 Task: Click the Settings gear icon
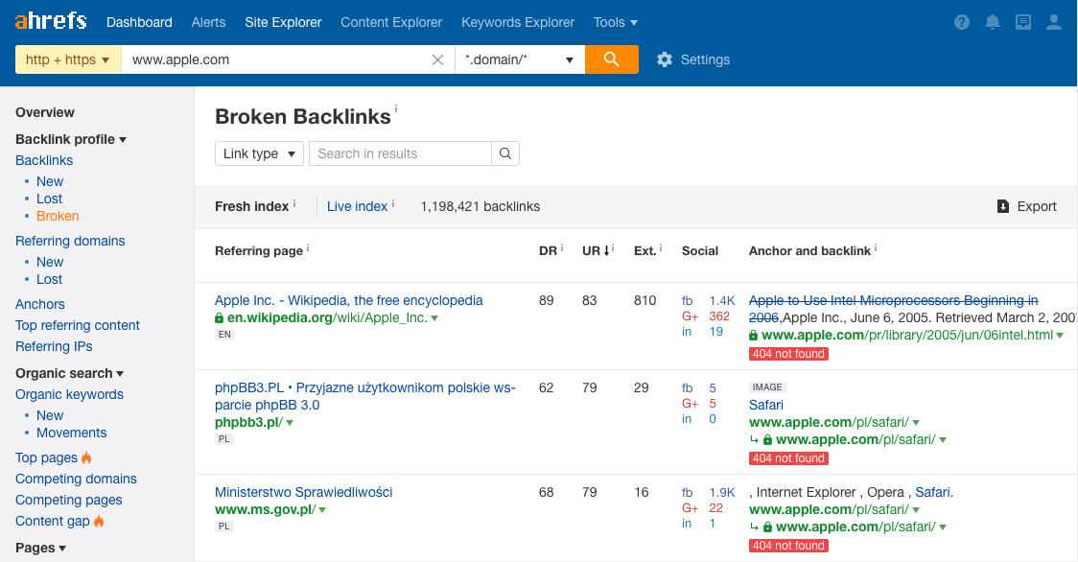tap(664, 59)
